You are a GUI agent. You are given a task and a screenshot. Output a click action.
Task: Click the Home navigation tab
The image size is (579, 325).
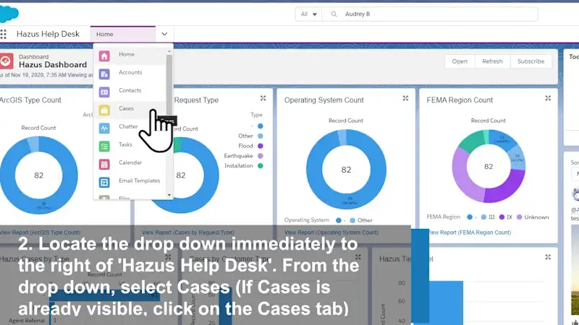pos(123,34)
